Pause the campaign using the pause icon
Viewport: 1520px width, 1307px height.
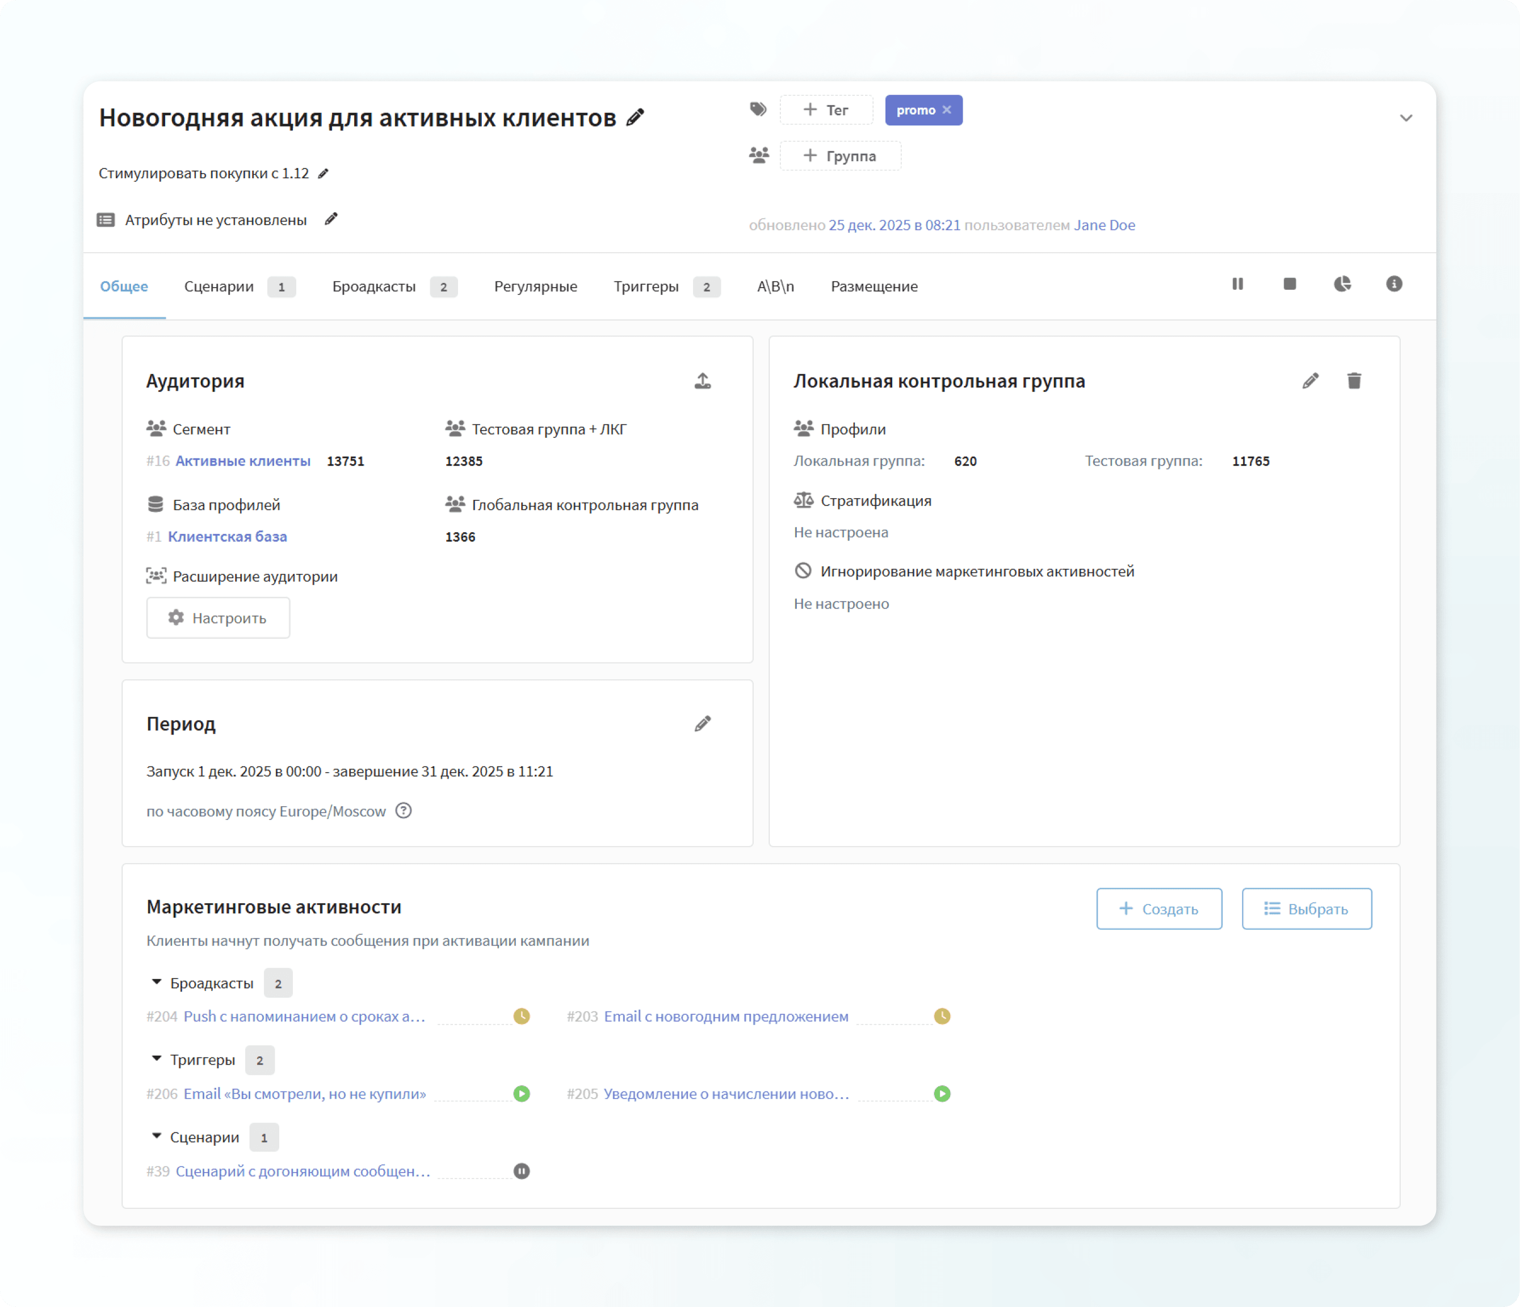[1238, 284]
